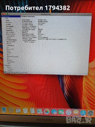Open the Messages app in the Dock

54,112
